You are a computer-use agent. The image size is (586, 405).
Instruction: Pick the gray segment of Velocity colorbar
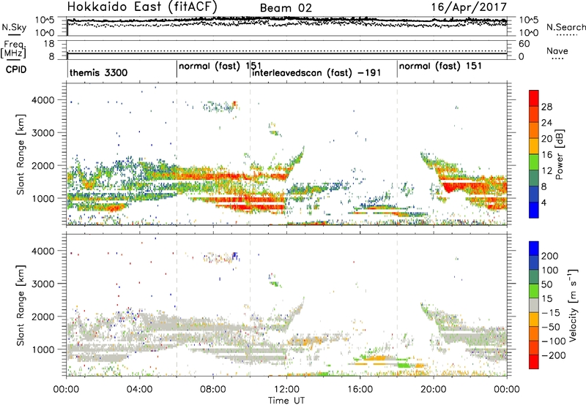pos(534,306)
